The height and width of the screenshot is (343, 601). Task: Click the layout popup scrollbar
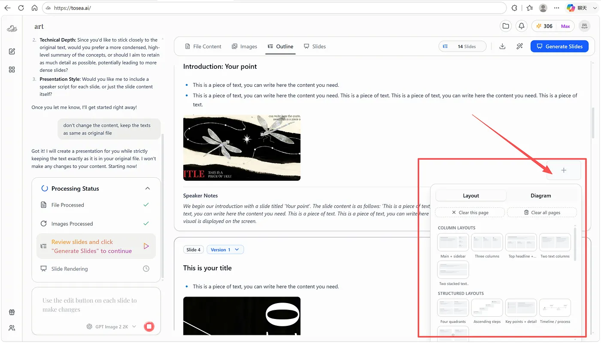point(575,243)
